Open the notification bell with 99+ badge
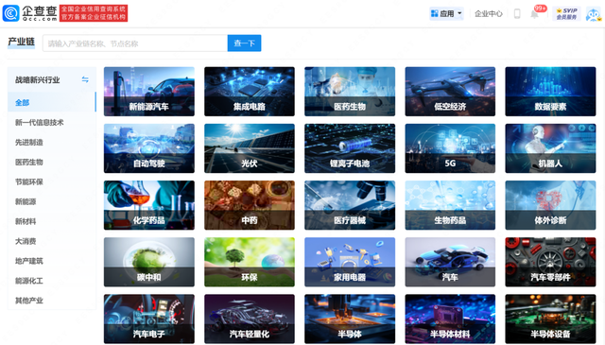Viewport: 605px width, 345px height. click(x=535, y=14)
